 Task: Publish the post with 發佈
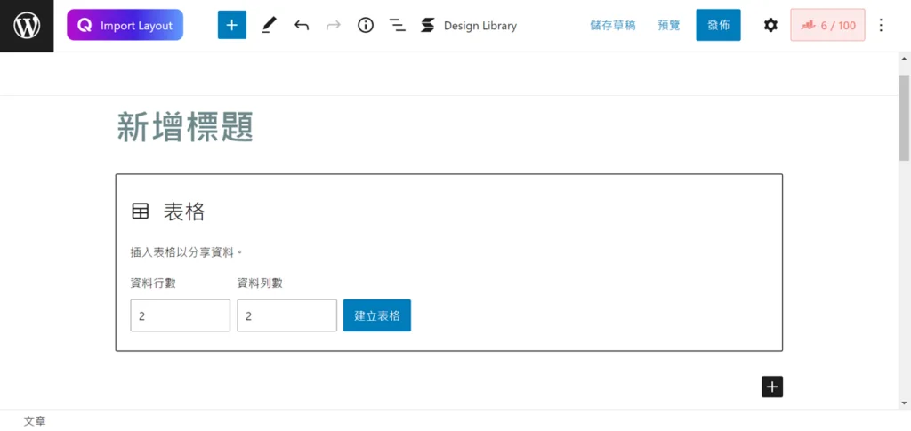click(x=718, y=25)
